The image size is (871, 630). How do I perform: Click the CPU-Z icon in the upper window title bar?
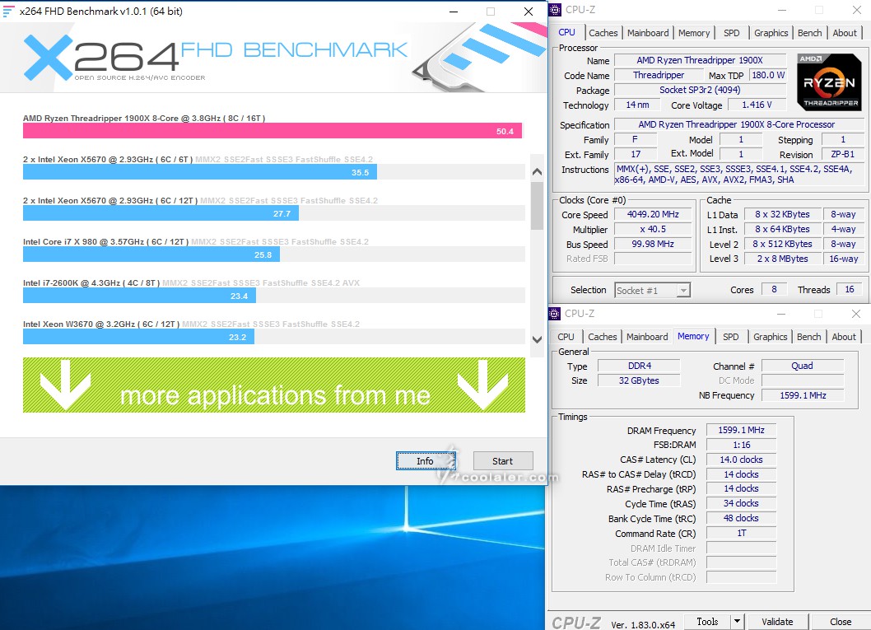pyautogui.click(x=555, y=10)
